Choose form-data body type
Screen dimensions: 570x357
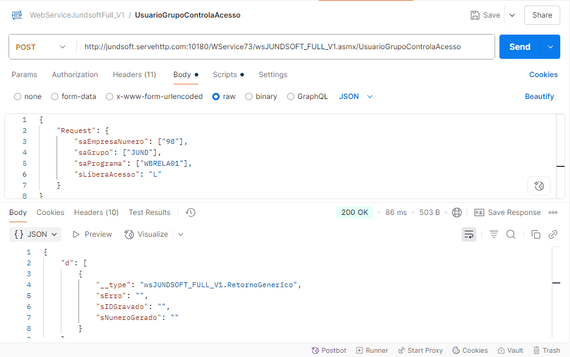point(55,97)
